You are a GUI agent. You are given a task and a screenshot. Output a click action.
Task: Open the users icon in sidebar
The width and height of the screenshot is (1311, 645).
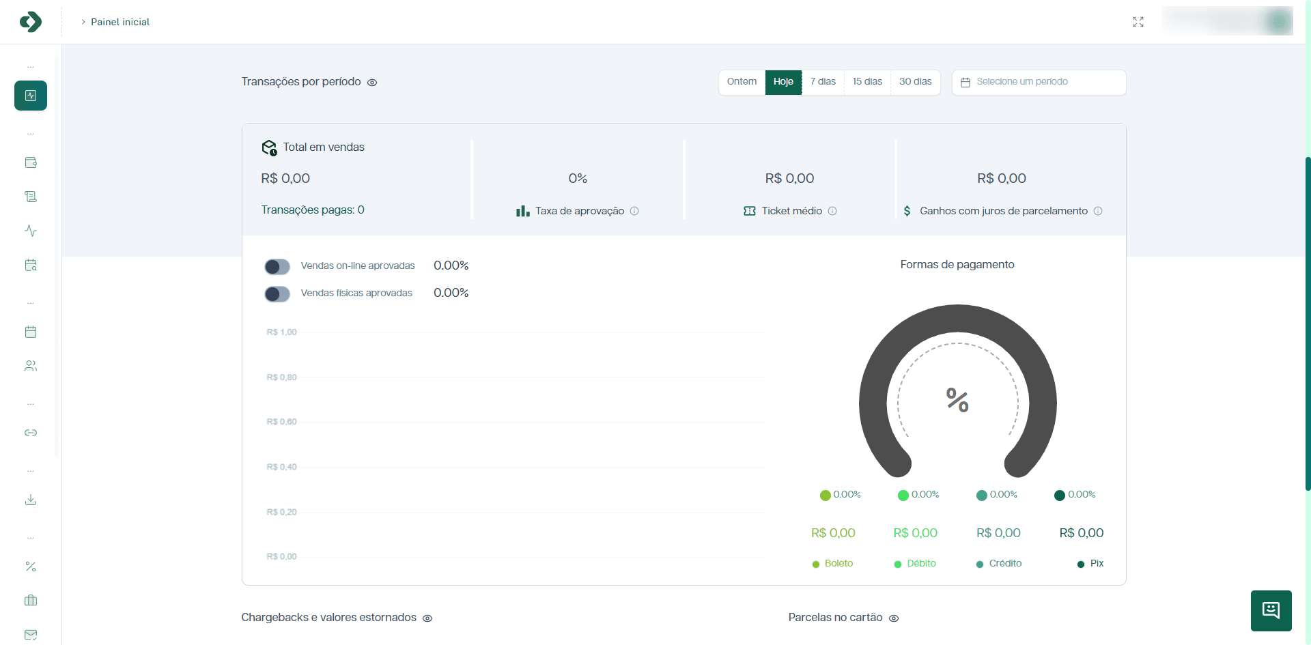pyautogui.click(x=31, y=366)
